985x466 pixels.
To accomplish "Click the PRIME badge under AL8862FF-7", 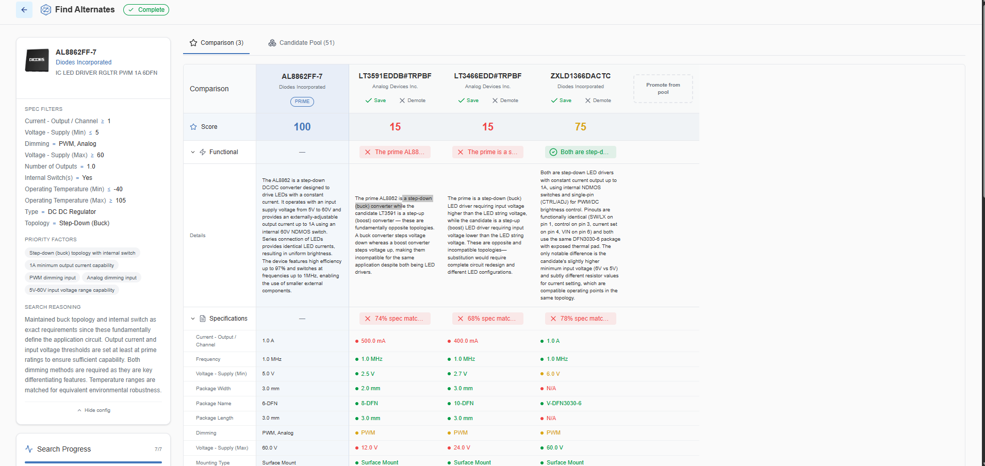I will [x=302, y=102].
